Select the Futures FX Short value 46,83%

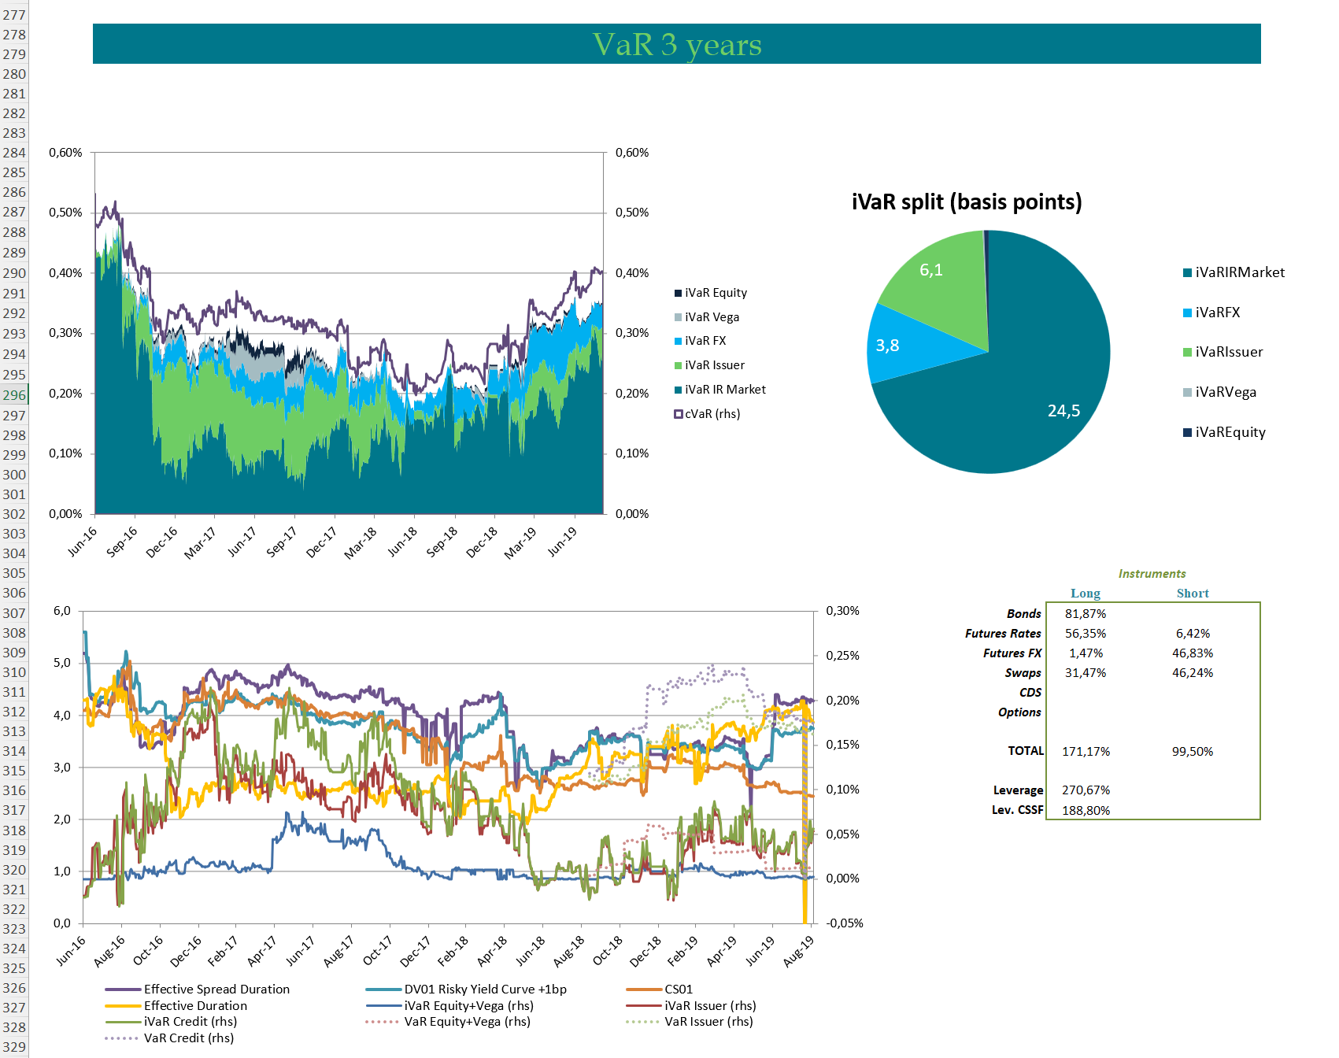coord(1192,653)
